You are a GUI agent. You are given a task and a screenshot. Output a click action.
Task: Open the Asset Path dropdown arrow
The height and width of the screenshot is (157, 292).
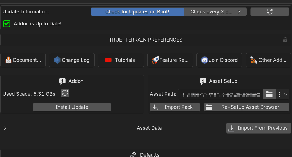(x=286, y=94)
